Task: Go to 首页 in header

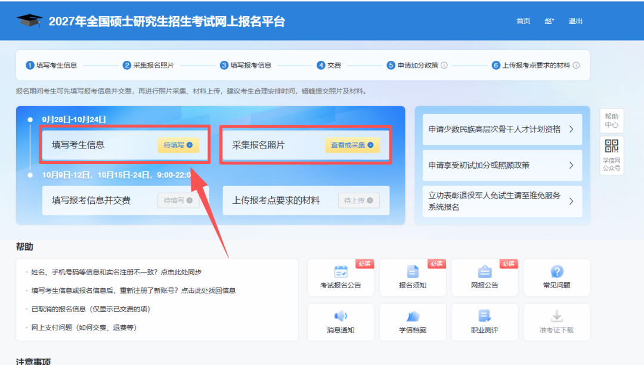Action: pos(524,21)
